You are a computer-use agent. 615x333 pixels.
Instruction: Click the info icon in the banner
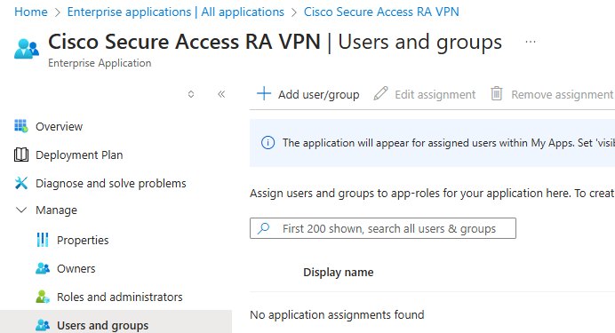coord(268,143)
